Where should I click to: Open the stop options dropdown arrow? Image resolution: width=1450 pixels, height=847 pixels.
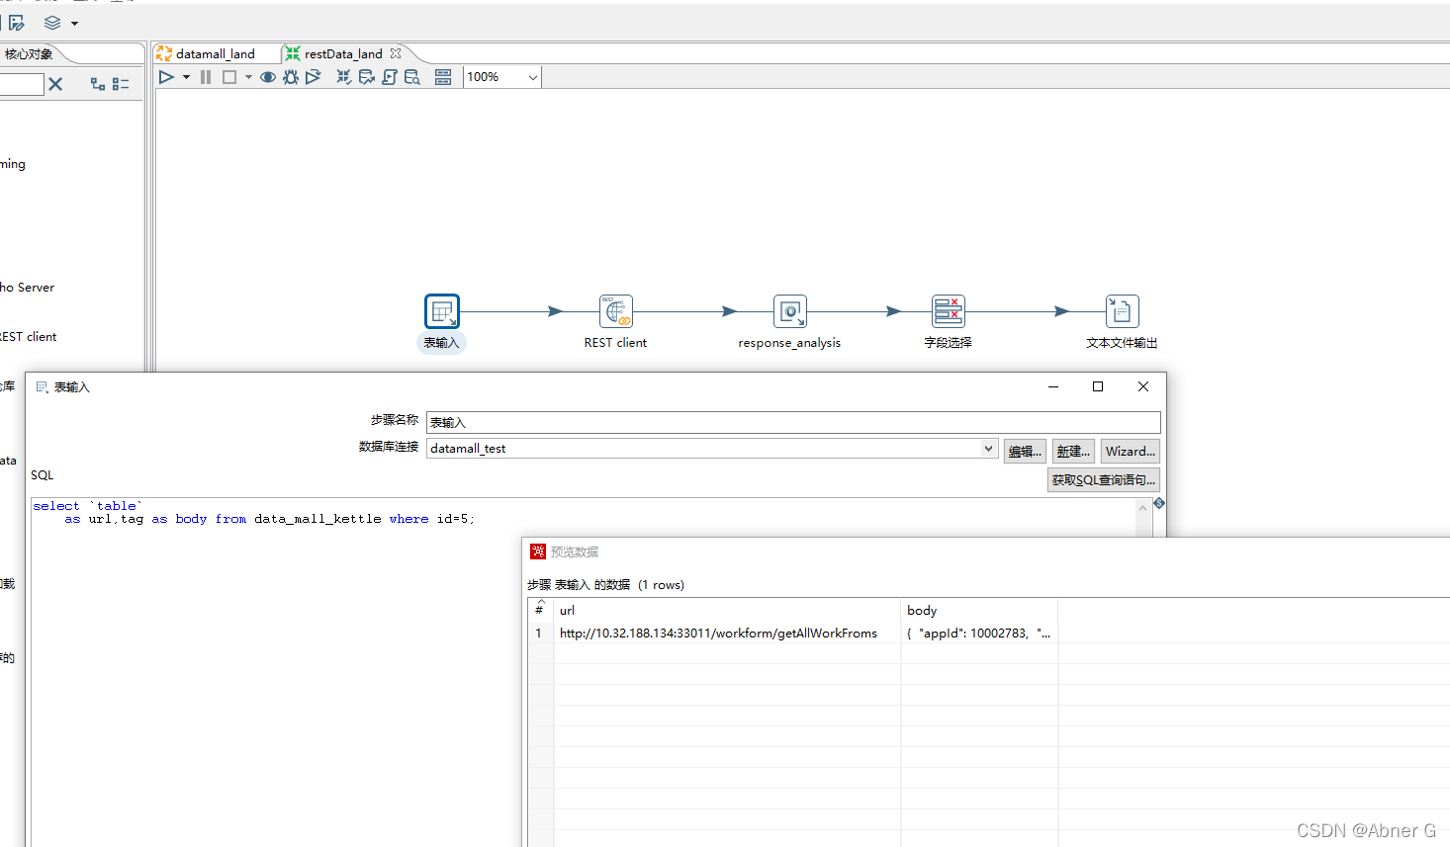(248, 77)
